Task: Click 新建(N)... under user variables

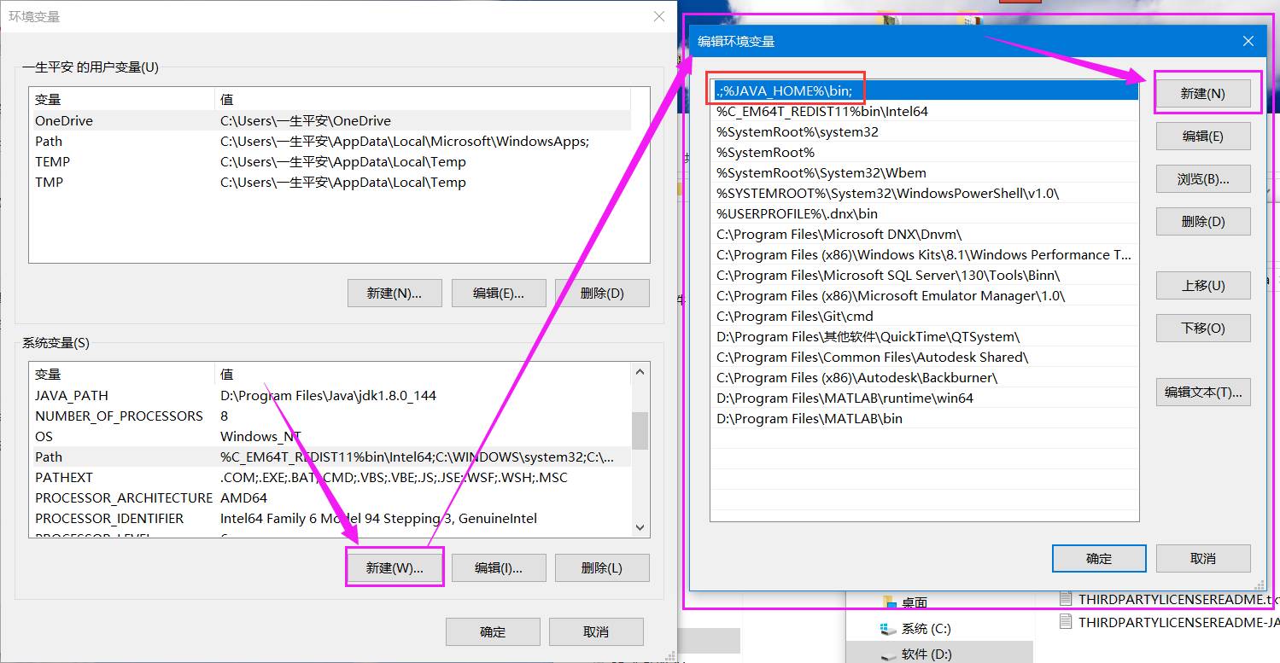Action: click(395, 293)
